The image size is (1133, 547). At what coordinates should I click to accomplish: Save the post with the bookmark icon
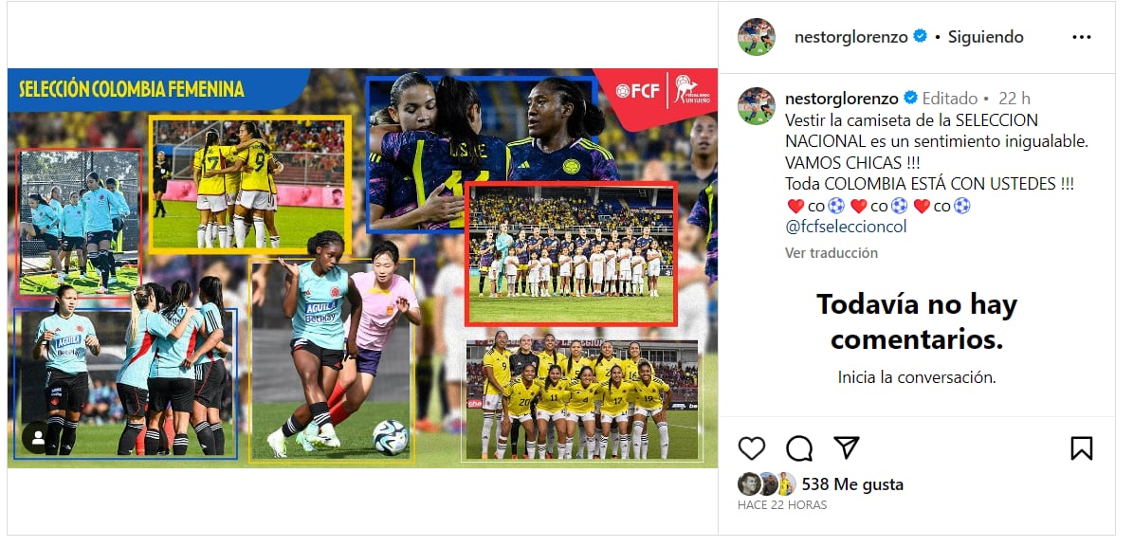(x=1081, y=448)
